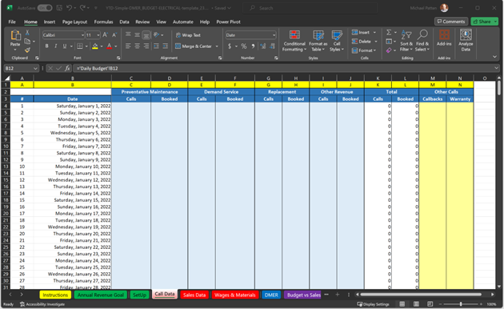The height and width of the screenshot is (309, 504).
Task: Open Format as Table
Action: (318, 41)
